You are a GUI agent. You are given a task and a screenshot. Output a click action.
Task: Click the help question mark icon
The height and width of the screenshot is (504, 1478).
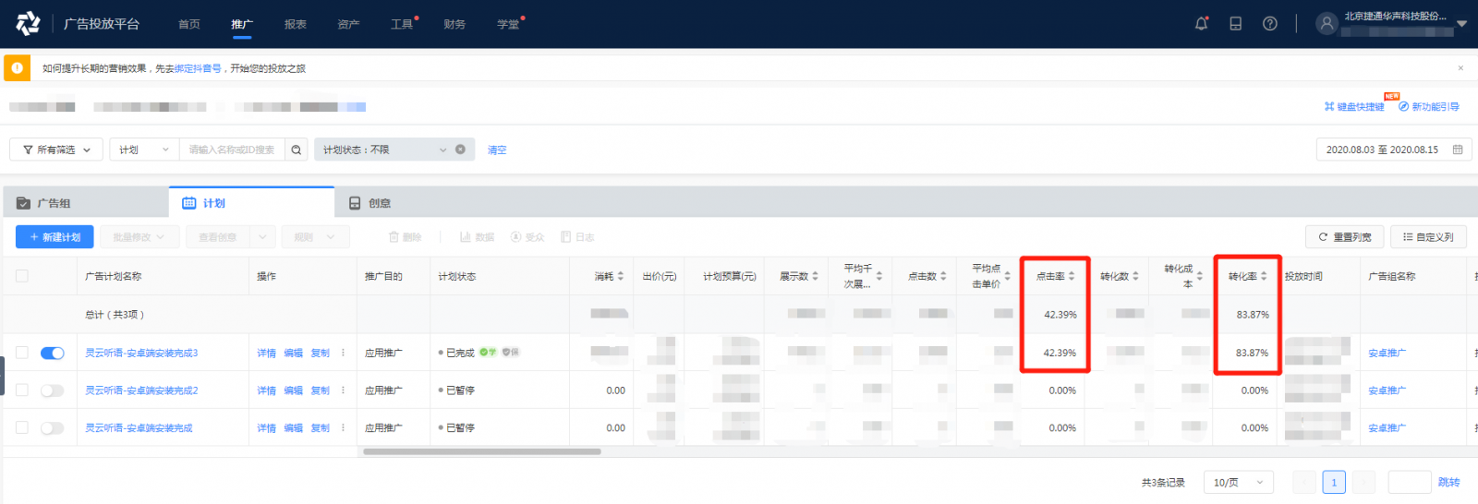tap(1270, 24)
